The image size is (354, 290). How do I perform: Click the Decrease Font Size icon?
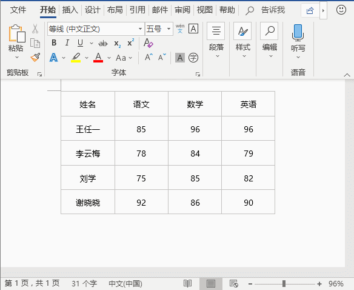point(162,57)
